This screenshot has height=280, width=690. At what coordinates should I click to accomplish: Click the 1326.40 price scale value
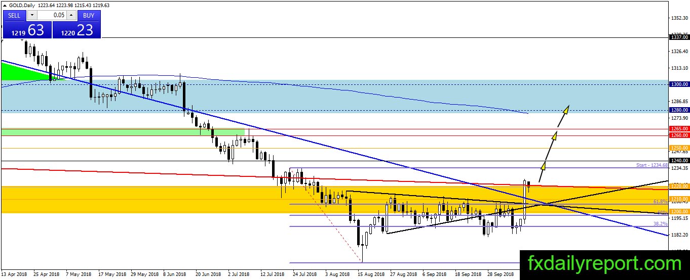click(679, 52)
